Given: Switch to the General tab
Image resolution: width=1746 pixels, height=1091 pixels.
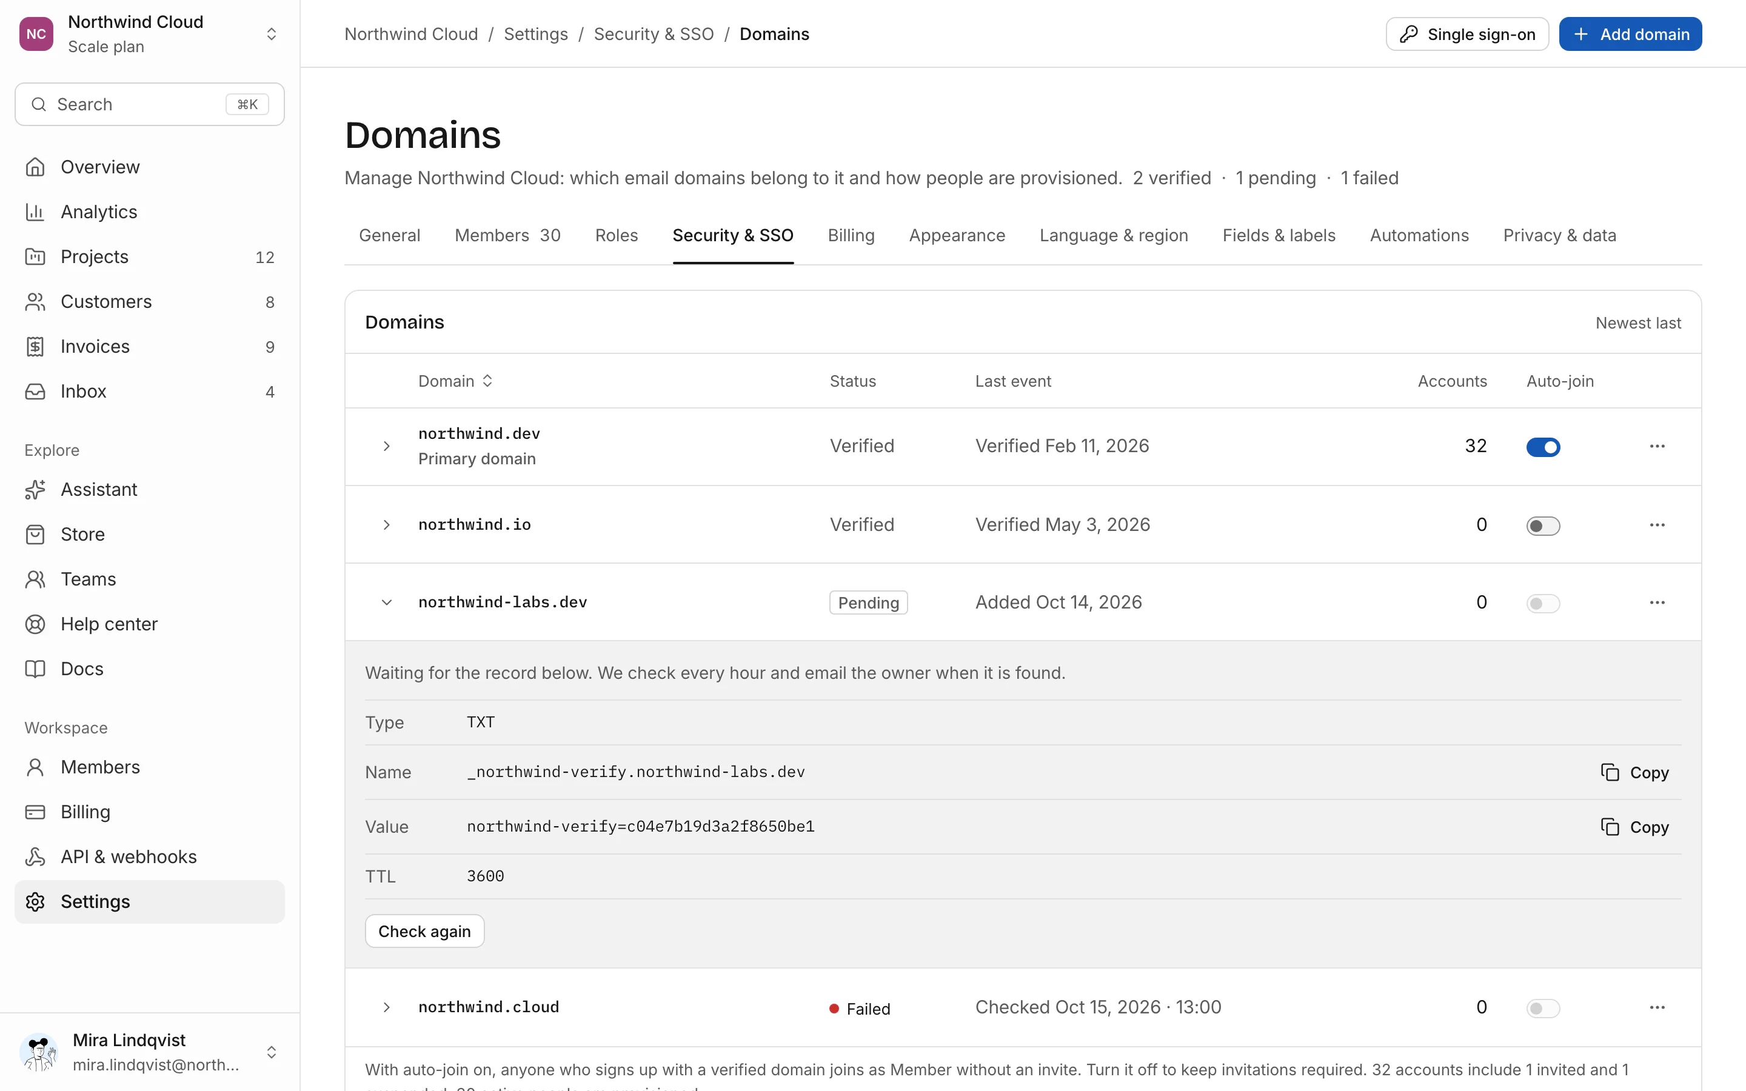Looking at the screenshot, I should (x=390, y=235).
